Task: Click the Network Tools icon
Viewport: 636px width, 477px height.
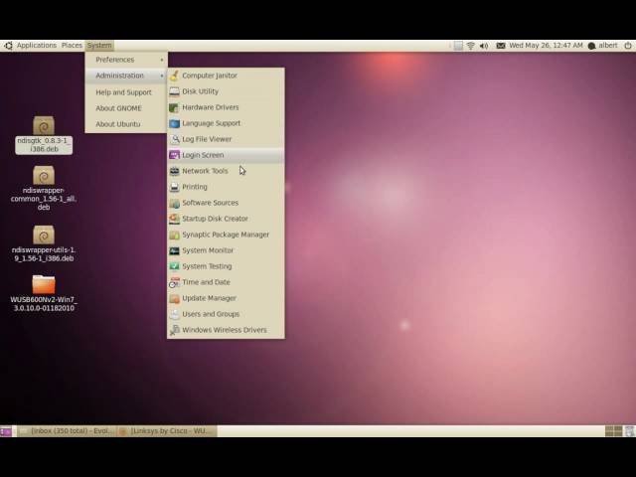Action: click(x=175, y=171)
